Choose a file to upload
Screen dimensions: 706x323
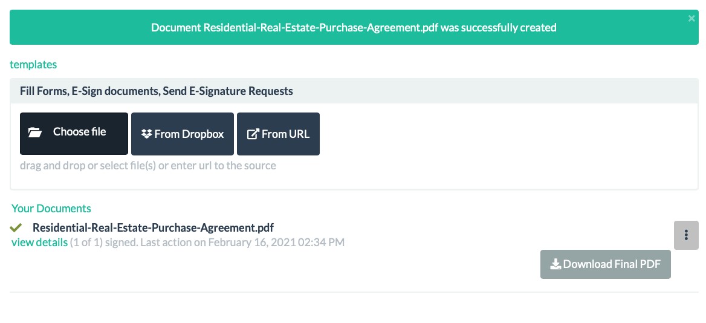coord(74,134)
